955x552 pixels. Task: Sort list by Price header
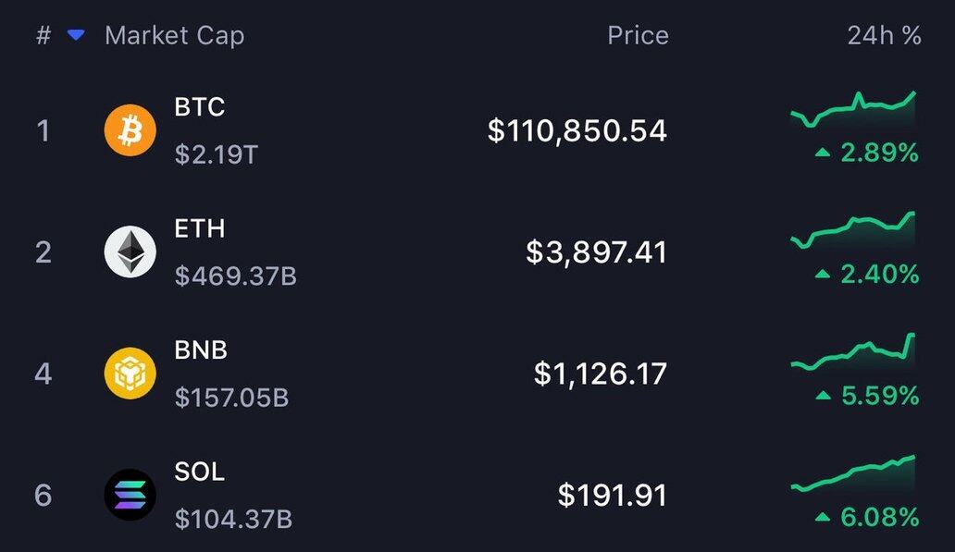pos(638,36)
